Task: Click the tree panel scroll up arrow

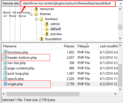Action: (x=120, y=9)
